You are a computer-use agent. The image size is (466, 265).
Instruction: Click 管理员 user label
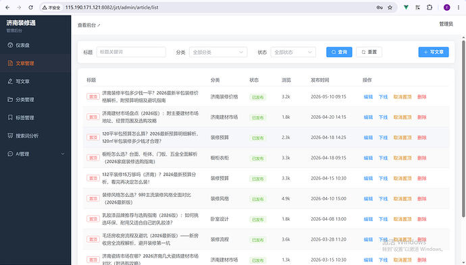pos(446,24)
